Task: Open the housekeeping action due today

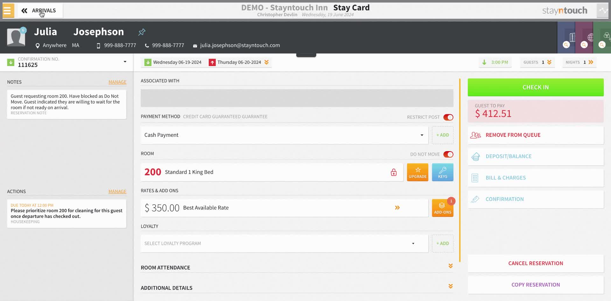Action: (x=67, y=214)
